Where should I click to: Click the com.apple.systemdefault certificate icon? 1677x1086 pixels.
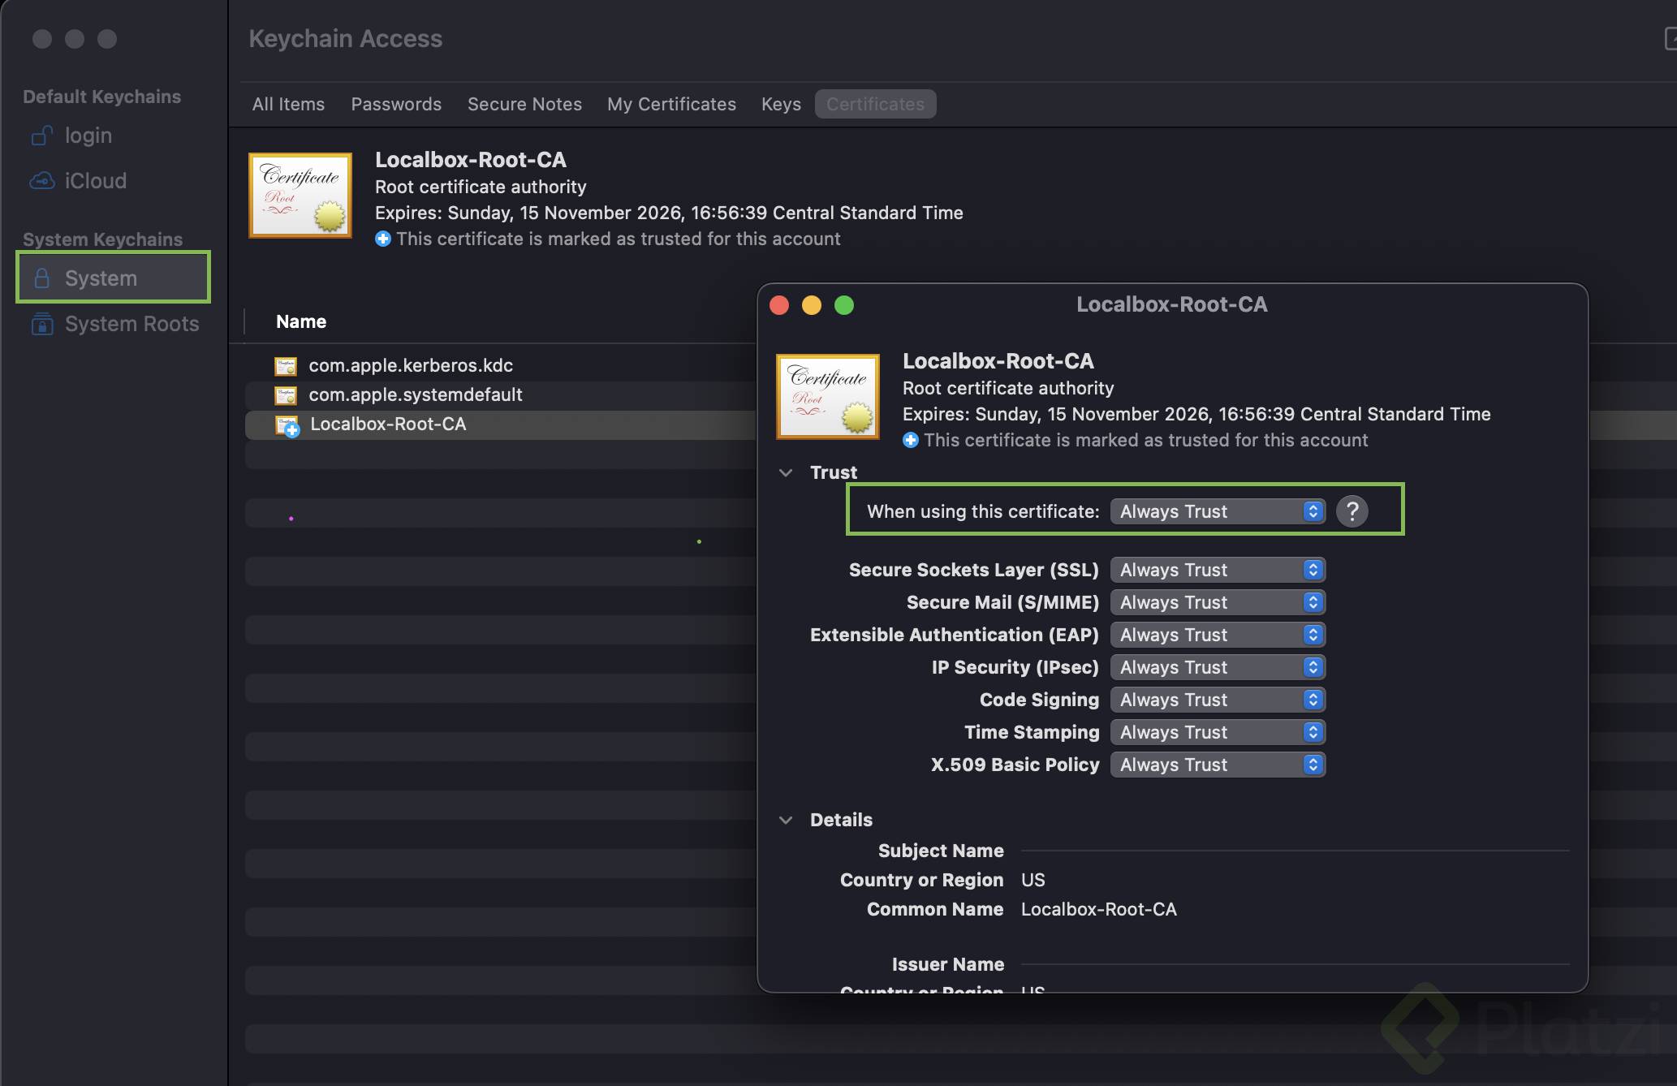pyautogui.click(x=286, y=395)
